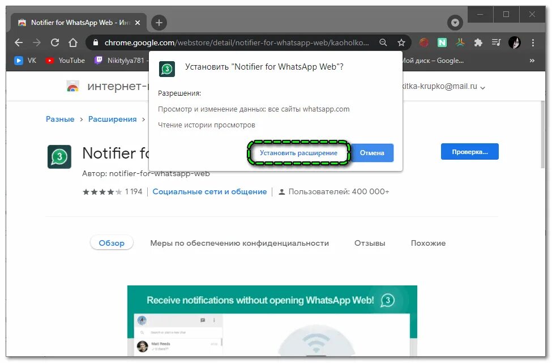This screenshot has width=552, height=363.
Task: Open the zoom magnifier icon in address bar
Action: pos(383,42)
